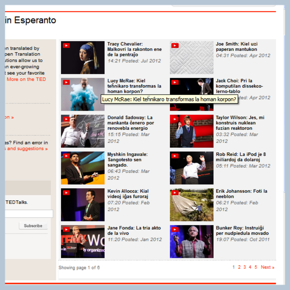Click '11:20 Posted: Jan 2012' text
290x290 pixels.
tap(135, 240)
